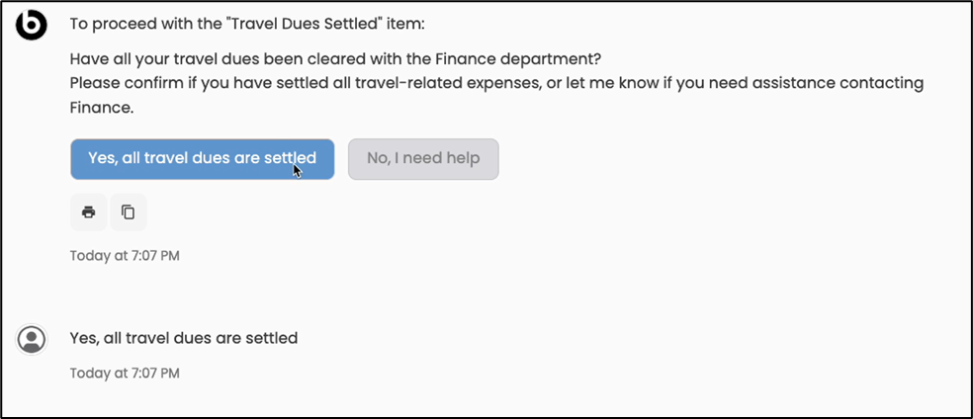Select the "Have all your travel dues" question
Screen dimensions: 973x419
[x=336, y=58]
